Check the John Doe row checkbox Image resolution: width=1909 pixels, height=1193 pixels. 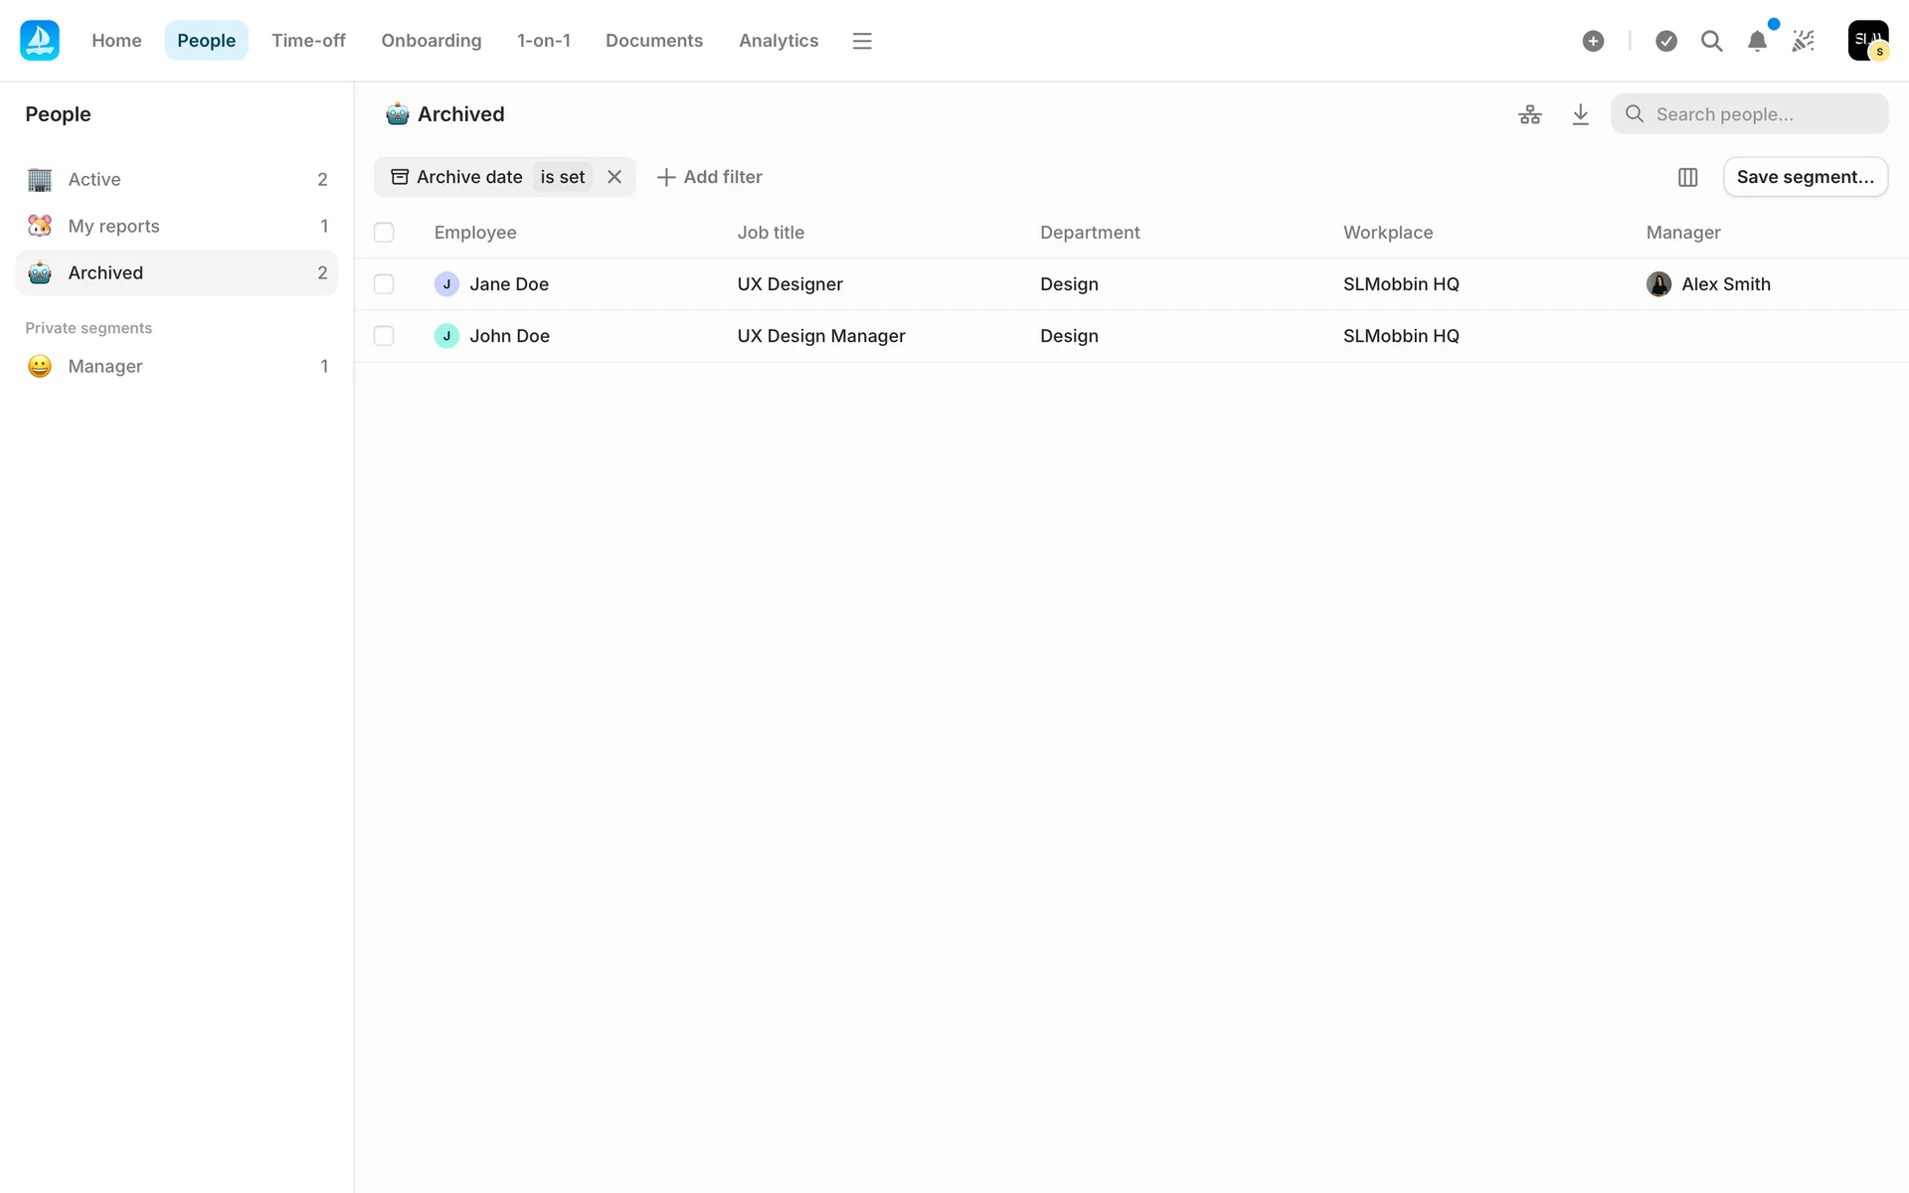[x=384, y=336]
